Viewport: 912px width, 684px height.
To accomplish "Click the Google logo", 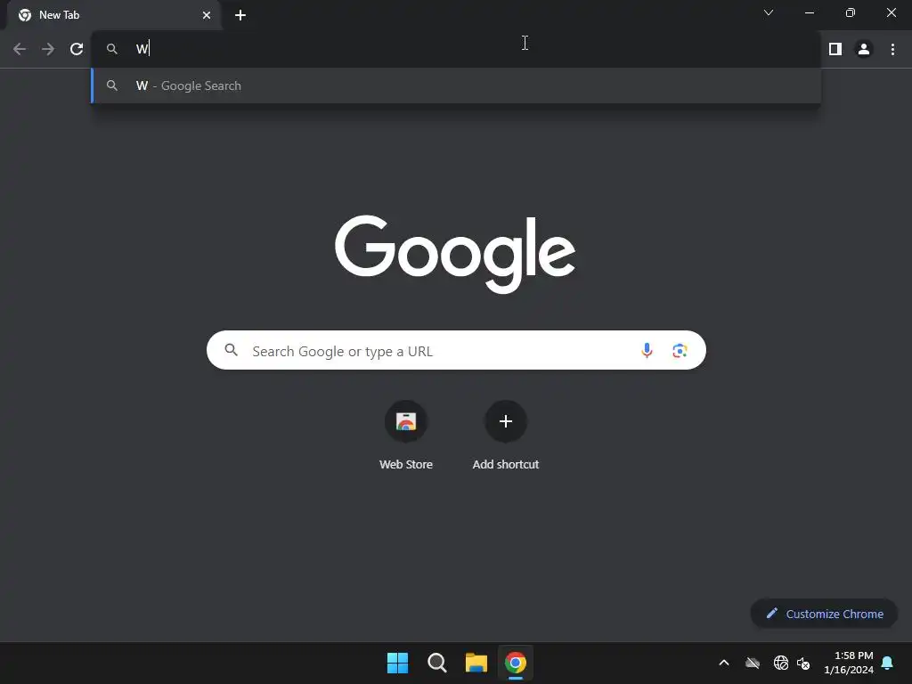I will tap(455, 254).
